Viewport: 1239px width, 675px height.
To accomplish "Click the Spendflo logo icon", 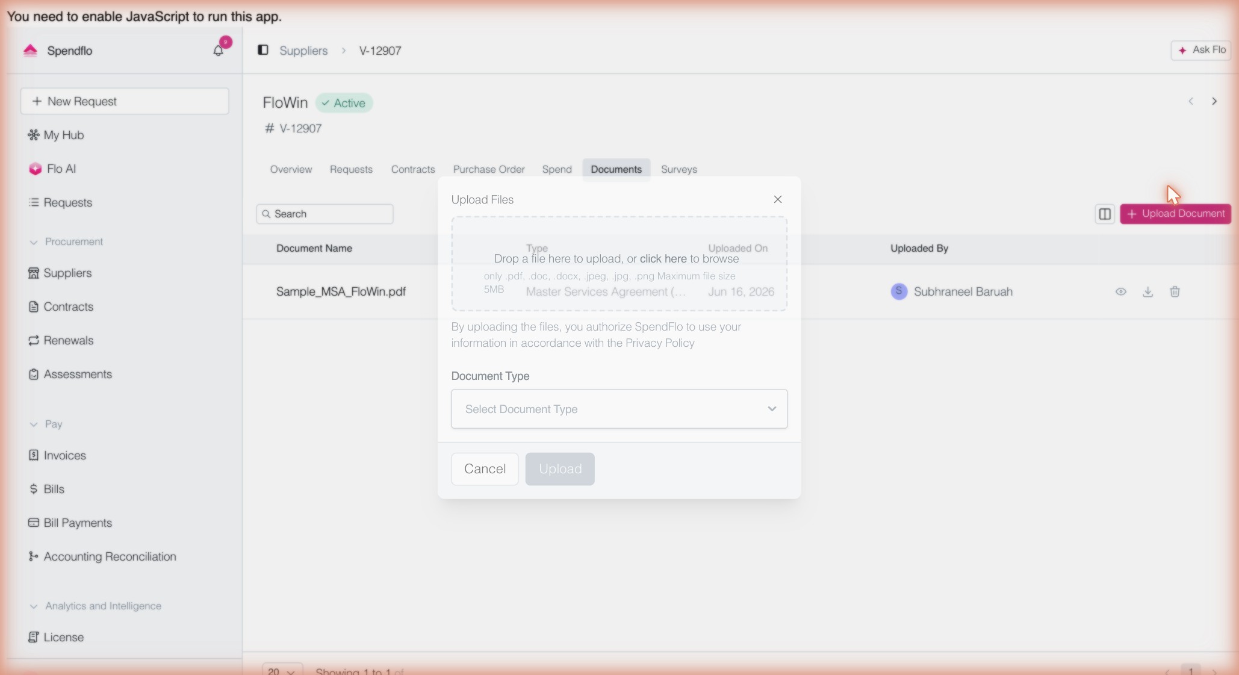I will [30, 51].
